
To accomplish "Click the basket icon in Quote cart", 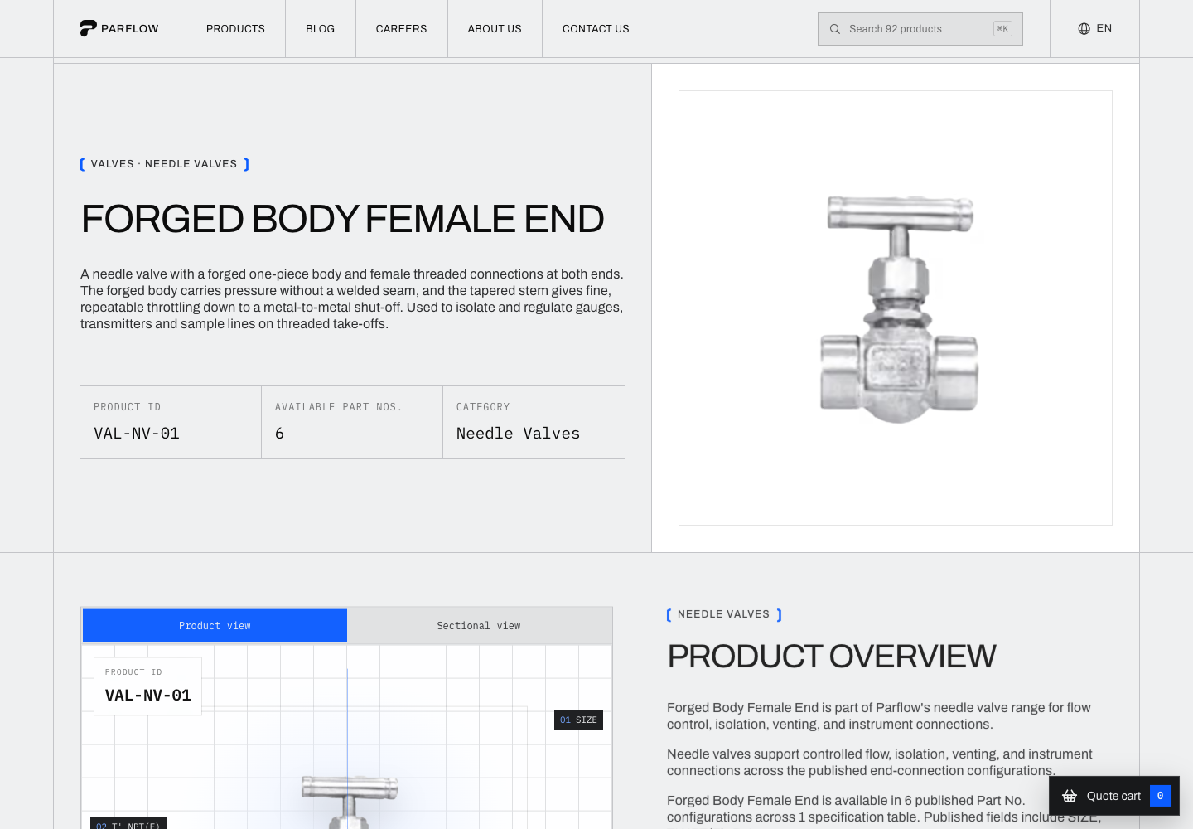I will [1070, 796].
